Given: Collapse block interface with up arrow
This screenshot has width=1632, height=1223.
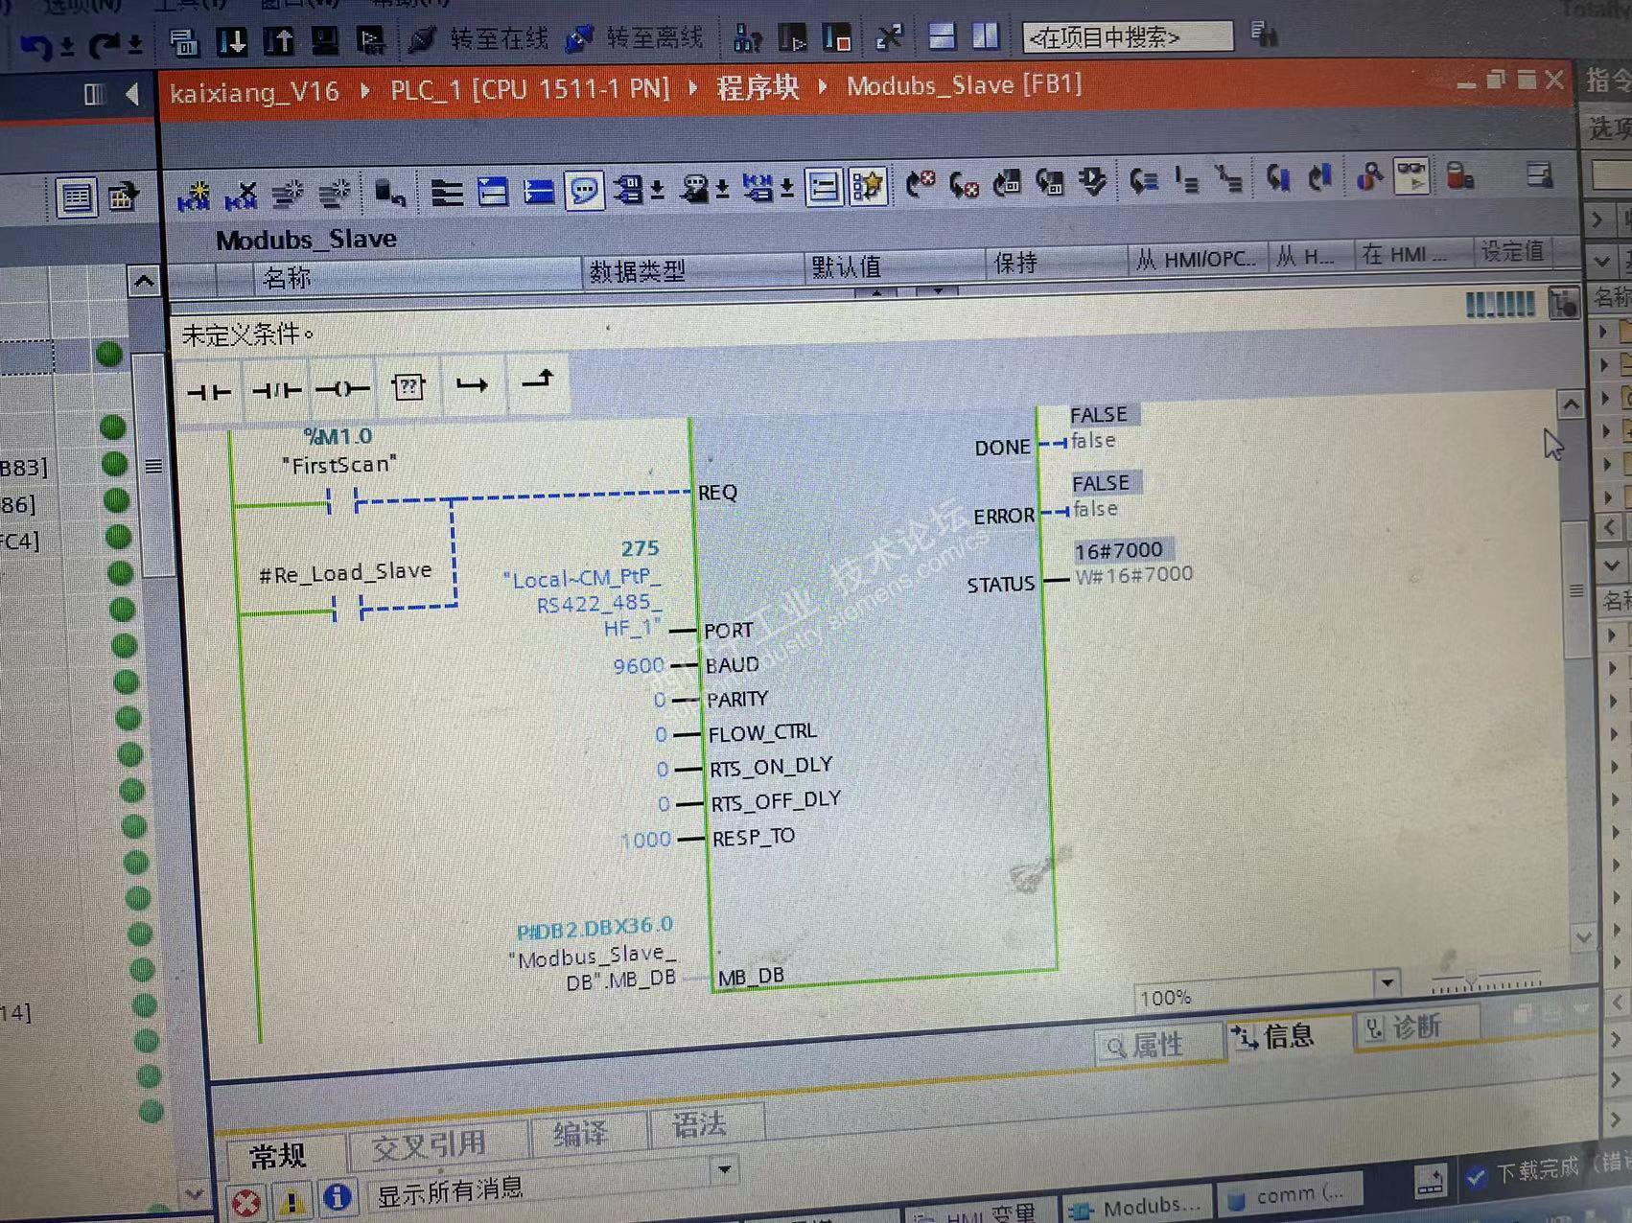Looking at the screenshot, I should click(x=876, y=292).
